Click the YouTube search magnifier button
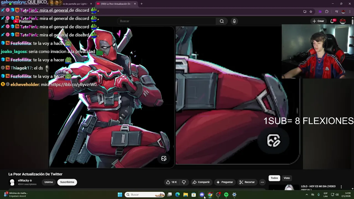Viewport: 354px width, 199px height. pyautogui.click(x=222, y=21)
